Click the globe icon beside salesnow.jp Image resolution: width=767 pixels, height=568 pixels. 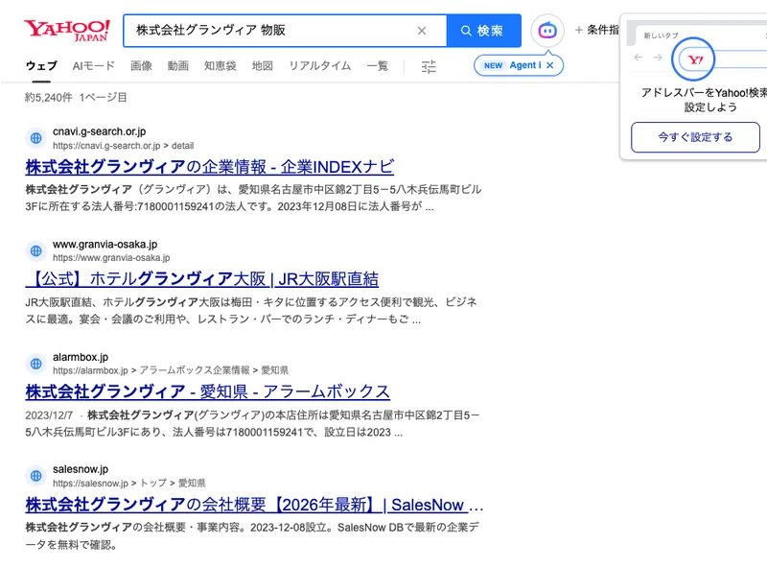[x=35, y=476]
